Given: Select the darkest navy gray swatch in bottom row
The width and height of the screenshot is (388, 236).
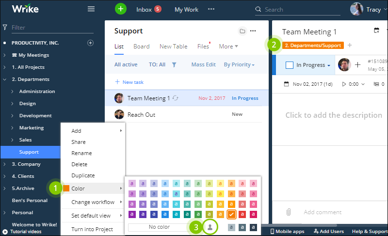Looking at the screenshot, I should (x=253, y=227).
